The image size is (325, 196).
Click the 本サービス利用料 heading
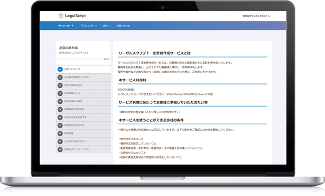pos(132,80)
